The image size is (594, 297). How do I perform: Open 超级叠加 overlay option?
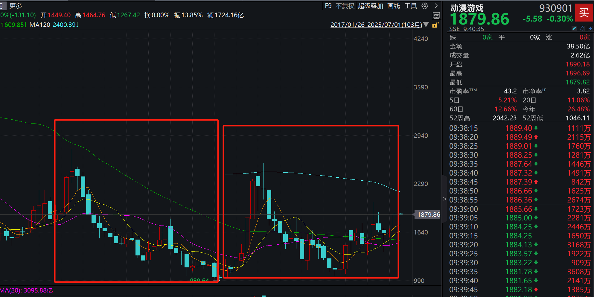click(x=370, y=6)
